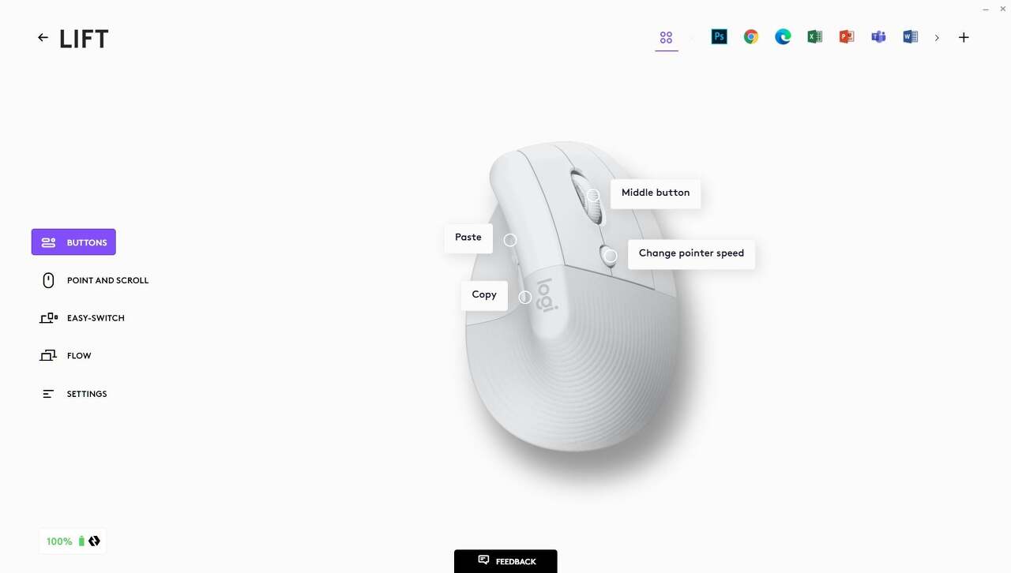Go back using the arrow beside LIFT

(43, 37)
